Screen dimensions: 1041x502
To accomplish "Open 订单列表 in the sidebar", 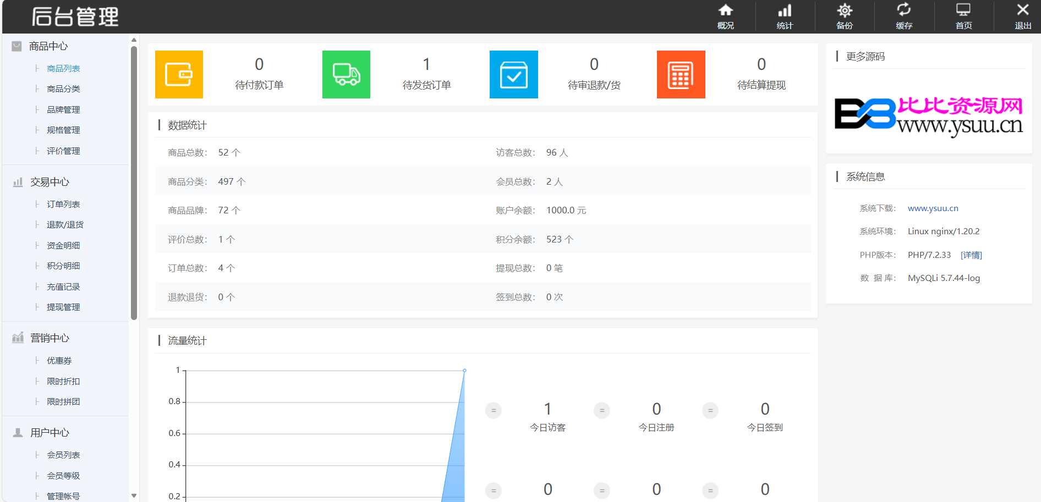I will click(x=63, y=205).
